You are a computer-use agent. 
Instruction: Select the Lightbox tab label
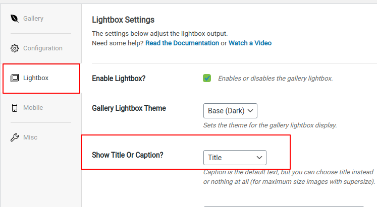tap(36, 78)
